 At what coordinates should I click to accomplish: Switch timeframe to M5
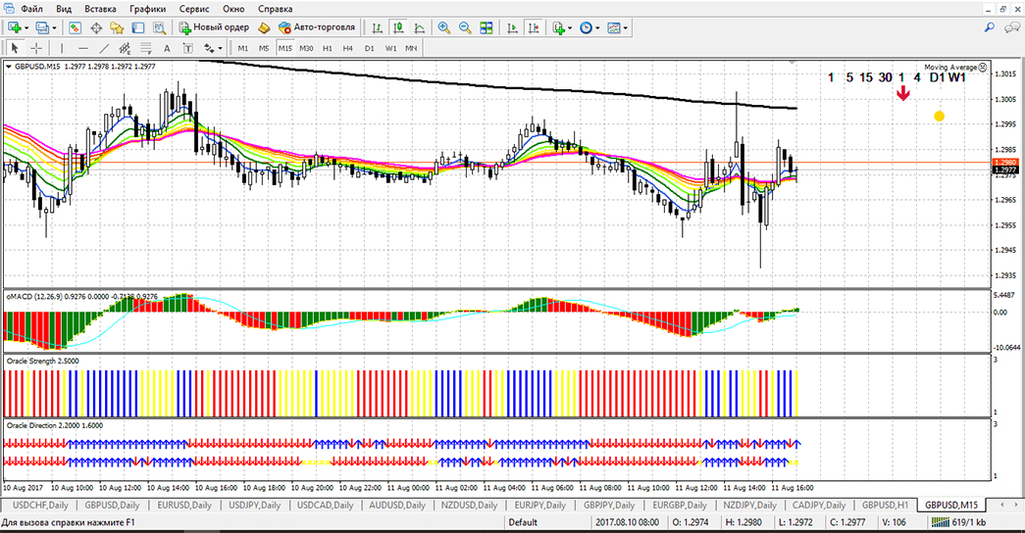click(264, 48)
